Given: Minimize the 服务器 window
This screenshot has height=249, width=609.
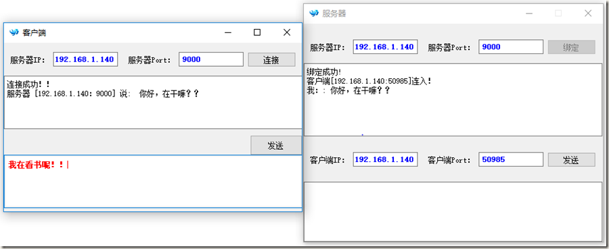Looking at the screenshot, I should coord(529,13).
